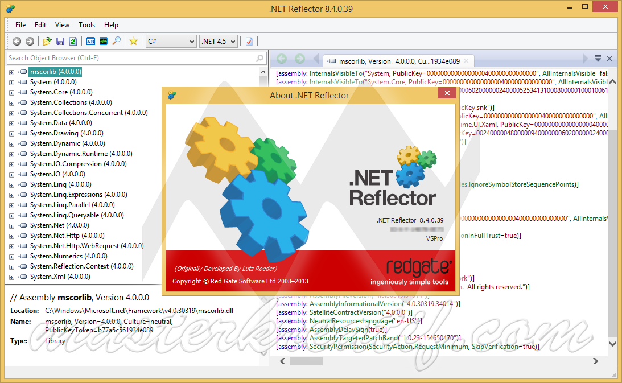622x383 pixels.
Task: Open the Help menu
Action: point(111,25)
